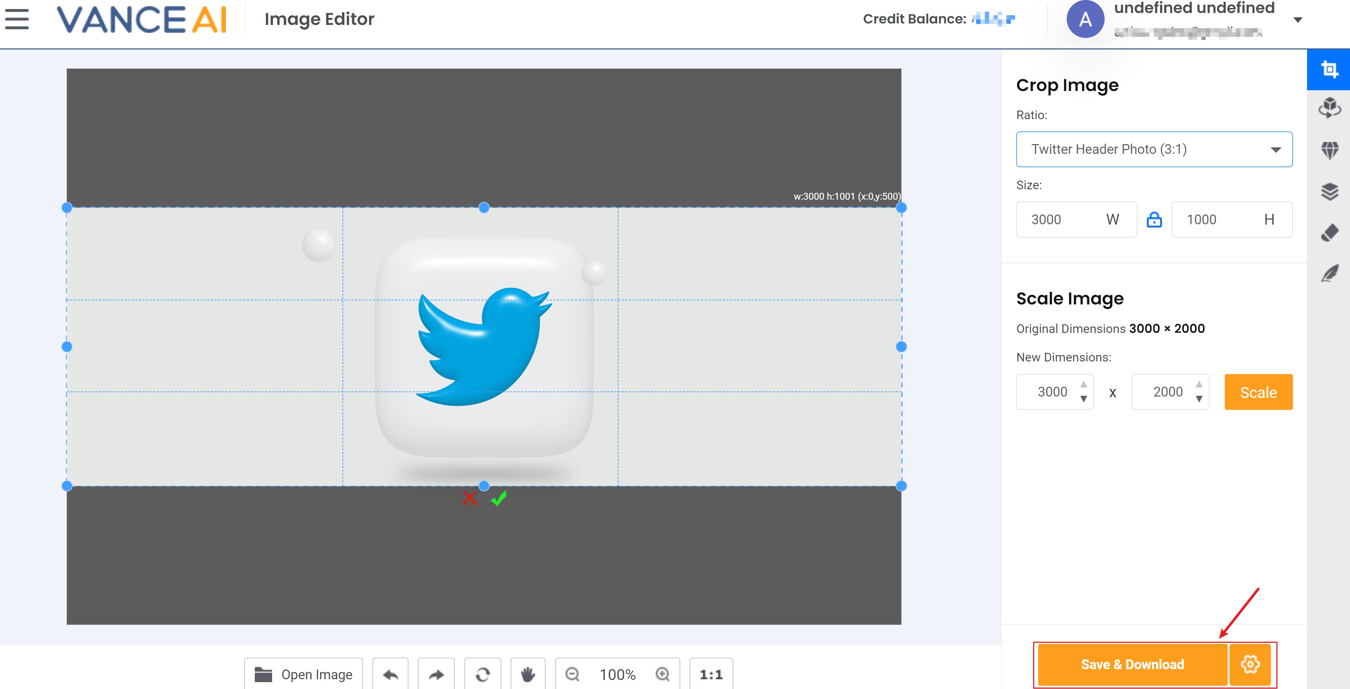The image size is (1350, 689).
Task: Open the Rotate/Flip tool panel
Action: [x=1329, y=109]
